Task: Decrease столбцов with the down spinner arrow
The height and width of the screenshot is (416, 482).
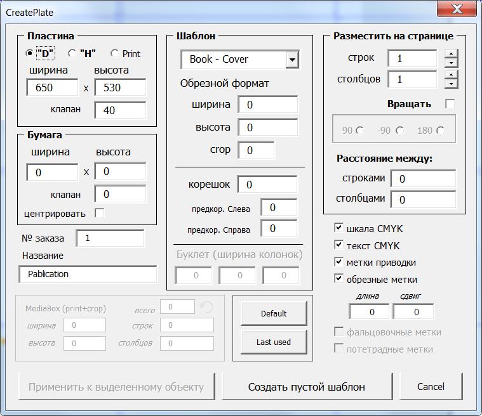Action: coord(451,84)
